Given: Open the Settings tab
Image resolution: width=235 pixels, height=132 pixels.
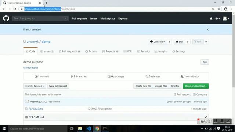Looking at the screenshot, I should [179, 51].
